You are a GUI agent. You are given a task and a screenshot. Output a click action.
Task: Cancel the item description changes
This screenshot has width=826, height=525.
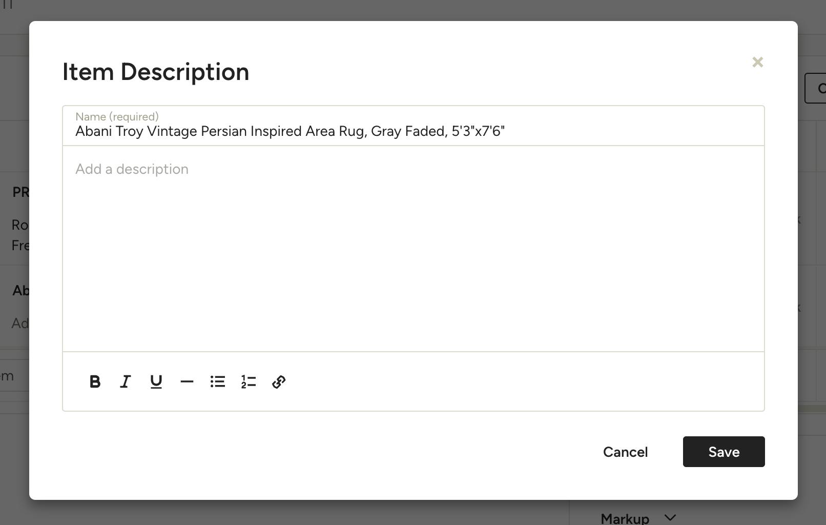point(625,452)
